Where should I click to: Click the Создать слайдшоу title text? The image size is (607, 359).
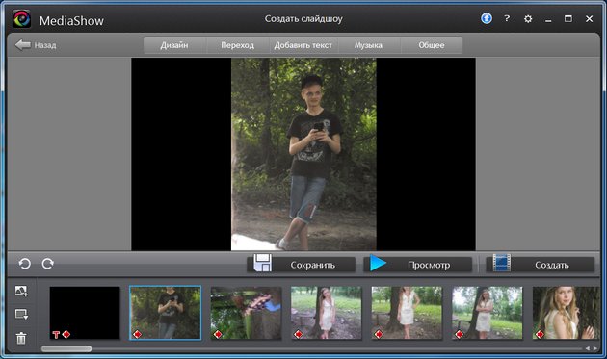click(303, 19)
